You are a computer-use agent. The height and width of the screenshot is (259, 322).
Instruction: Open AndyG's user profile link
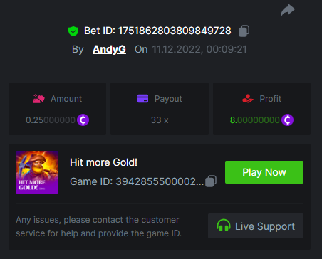coord(109,49)
